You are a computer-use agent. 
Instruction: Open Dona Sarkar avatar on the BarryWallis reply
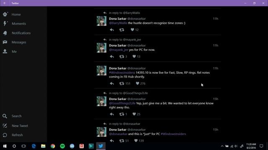tap(101, 21)
